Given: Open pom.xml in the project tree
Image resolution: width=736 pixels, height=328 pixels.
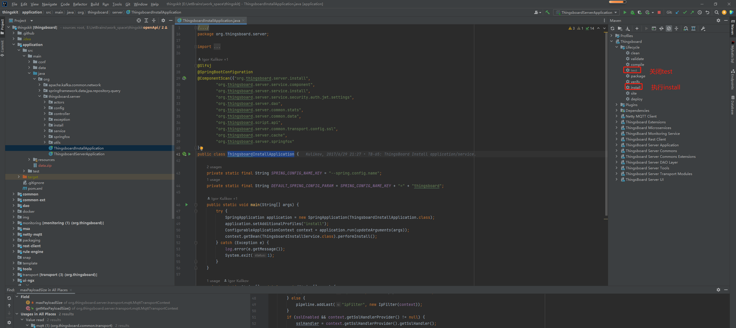Looking at the screenshot, I should (x=35, y=188).
